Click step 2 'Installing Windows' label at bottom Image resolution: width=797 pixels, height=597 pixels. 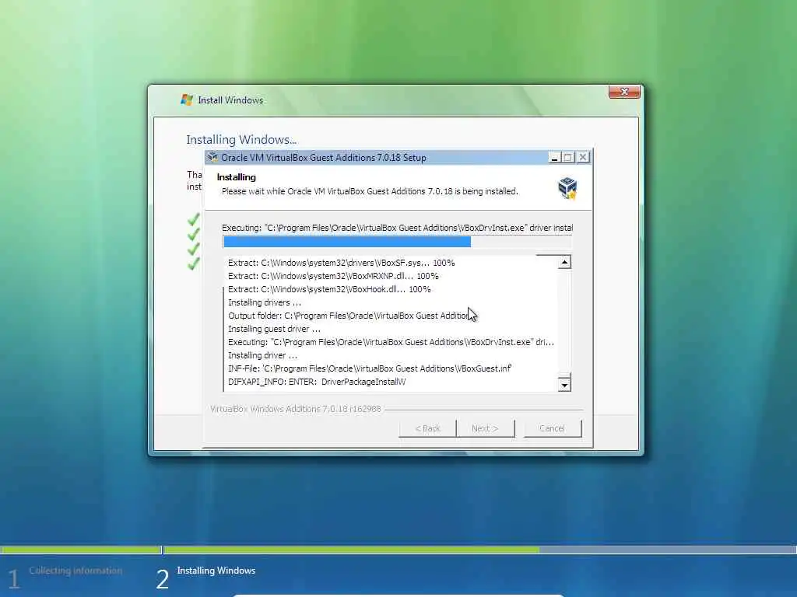[x=216, y=571]
